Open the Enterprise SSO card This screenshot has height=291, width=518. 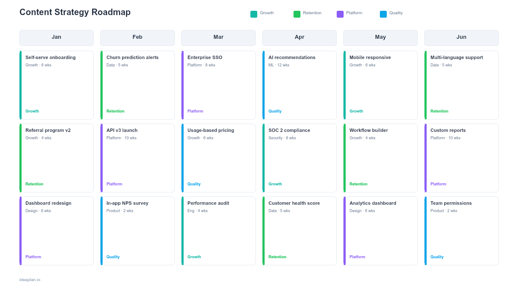(218, 85)
